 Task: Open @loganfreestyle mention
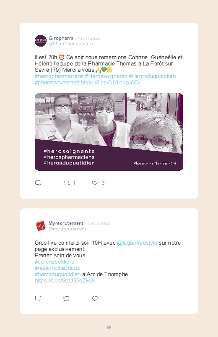tap(137, 243)
